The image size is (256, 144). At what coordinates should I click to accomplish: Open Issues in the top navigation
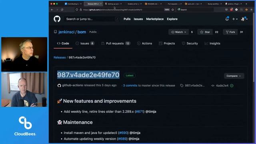pos(138,19)
